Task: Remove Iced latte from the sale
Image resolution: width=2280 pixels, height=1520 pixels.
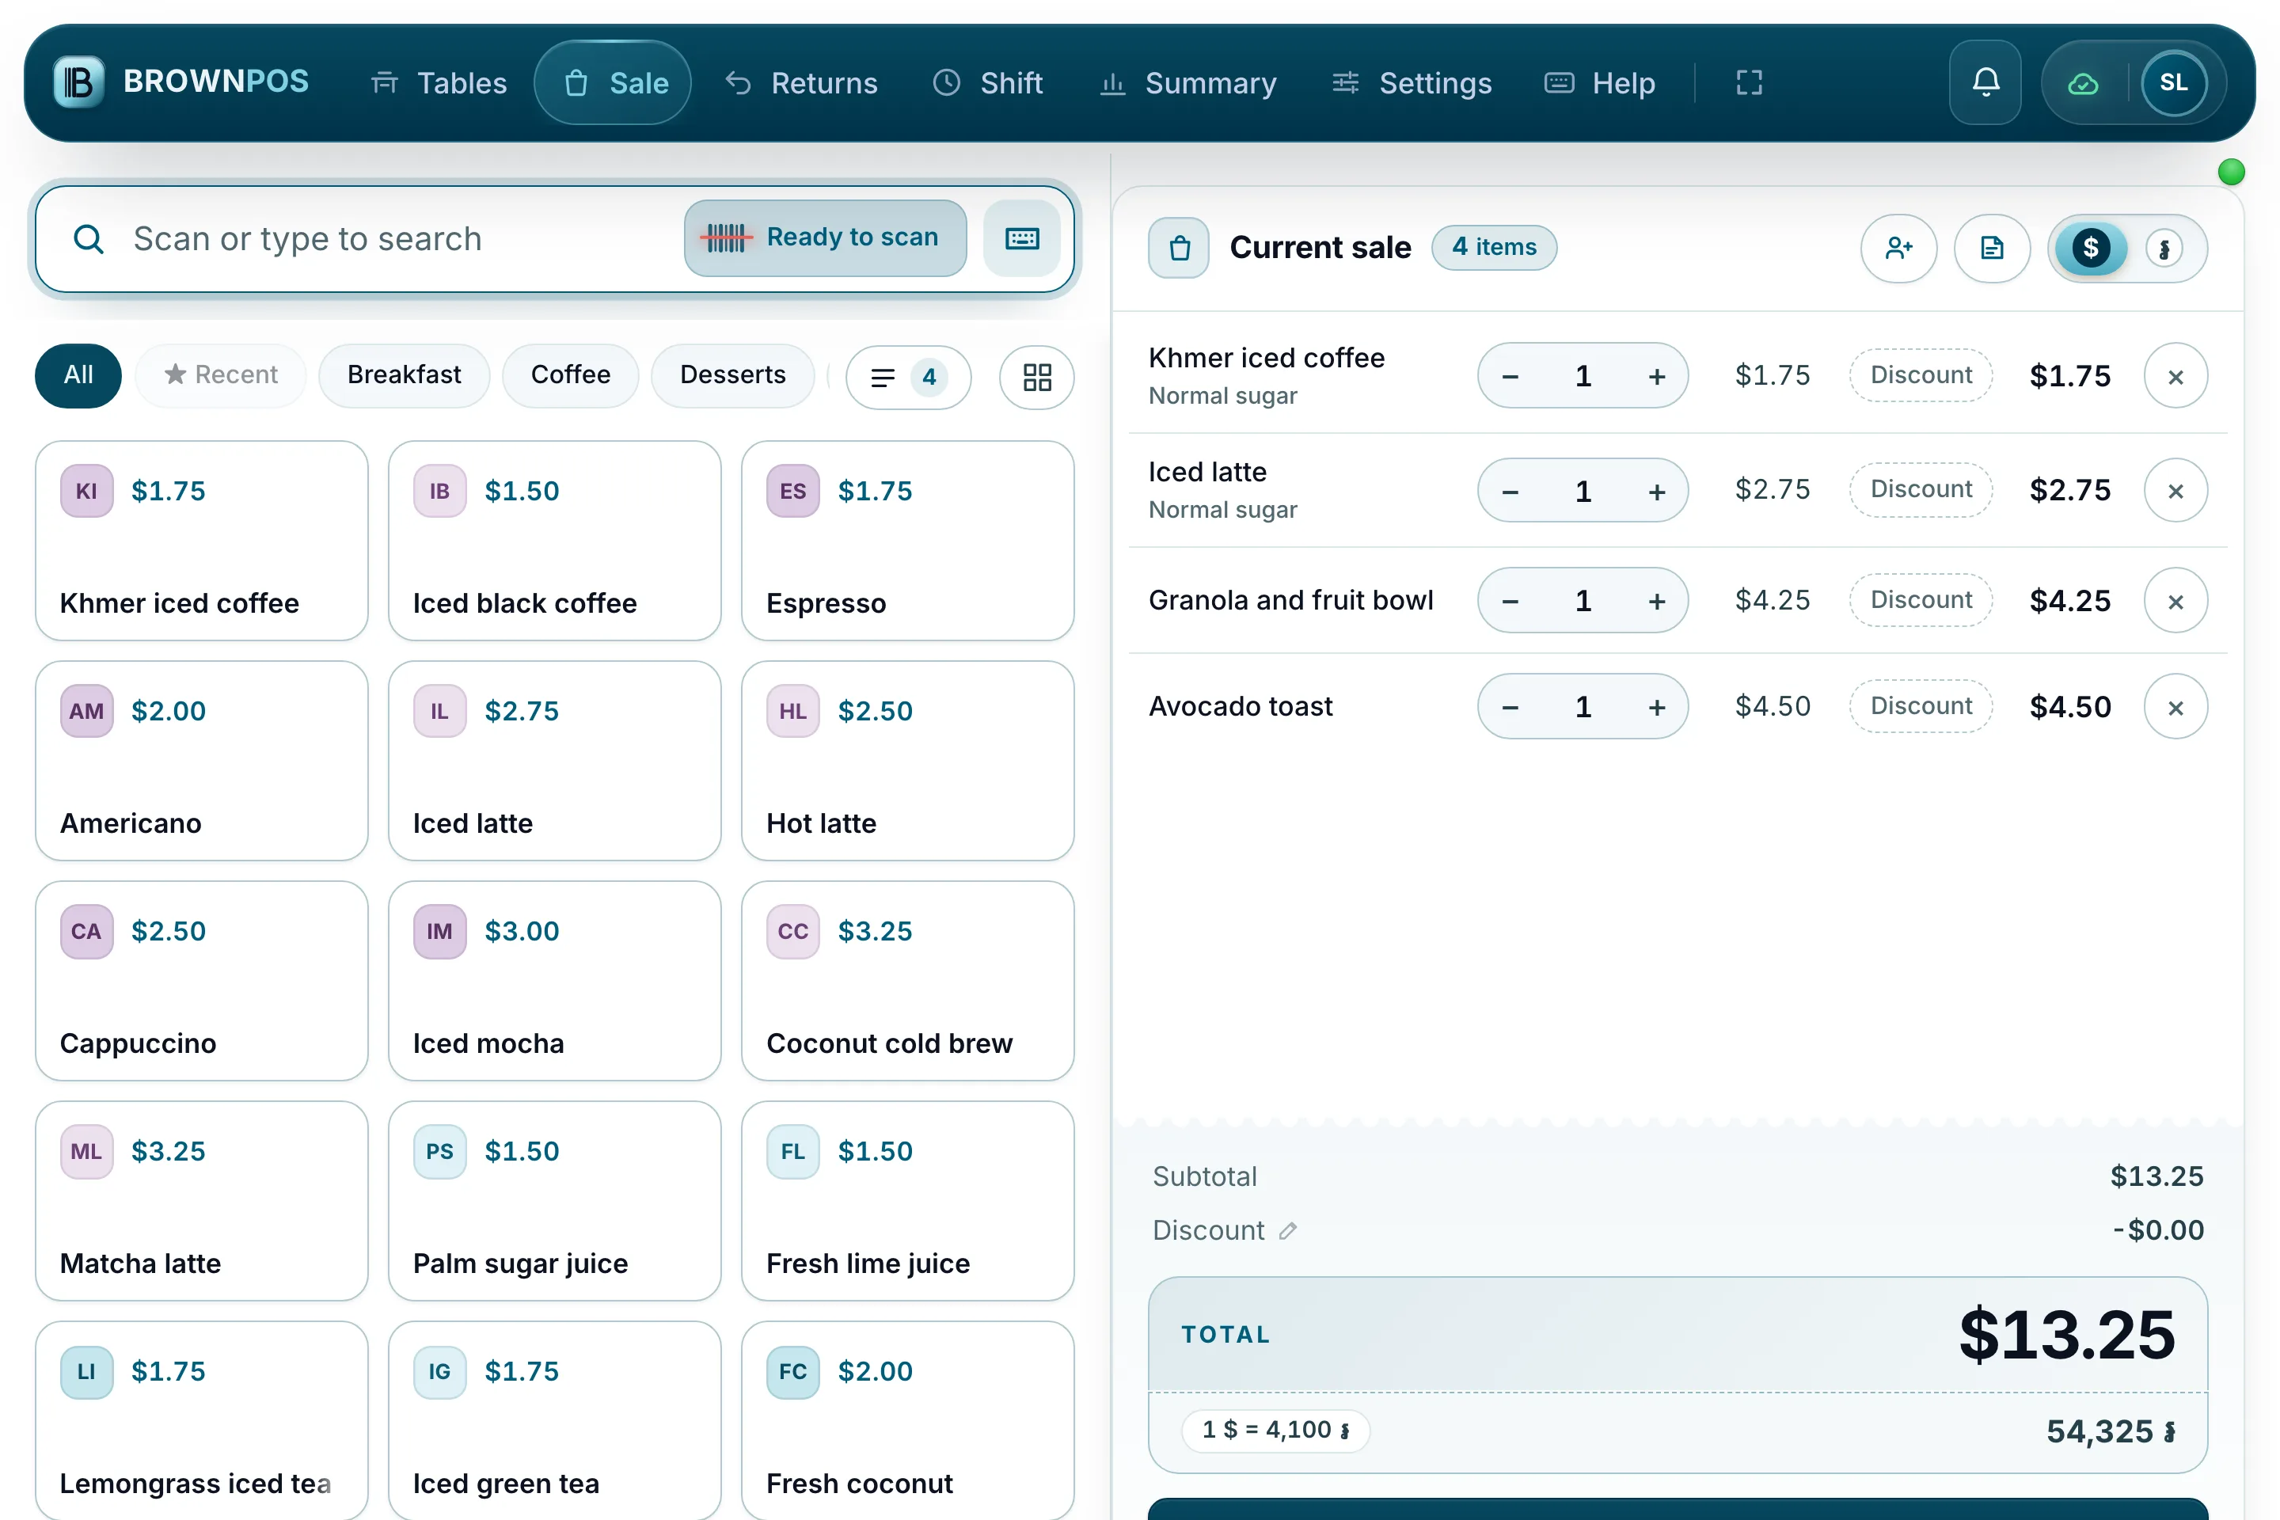Action: (2175, 491)
